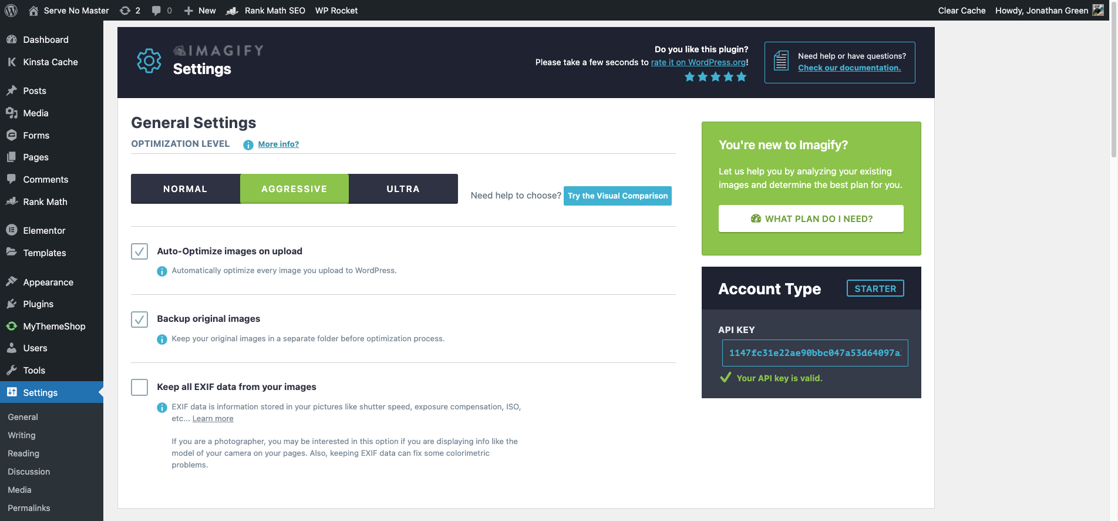The height and width of the screenshot is (521, 1118).
Task: Click the Media sidebar icon
Action: (12, 113)
